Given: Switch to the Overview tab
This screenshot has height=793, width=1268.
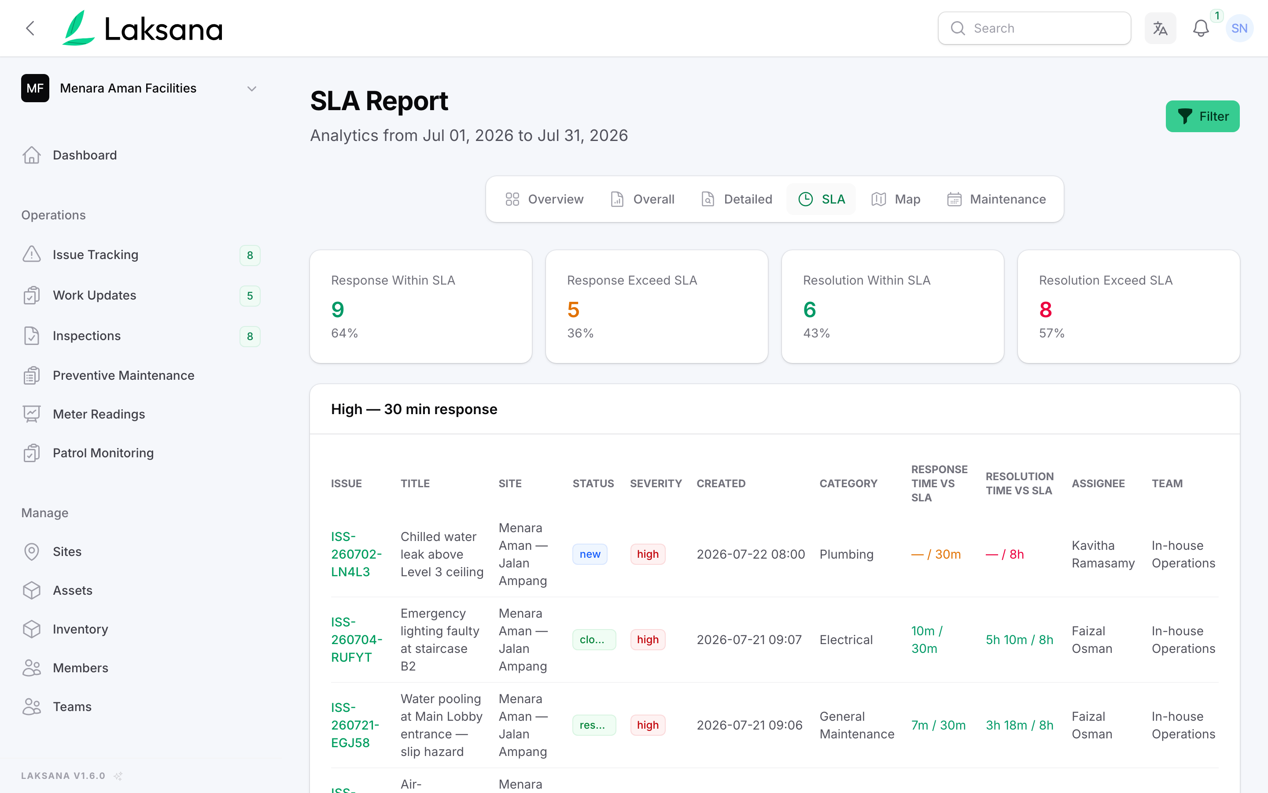Looking at the screenshot, I should [x=544, y=199].
